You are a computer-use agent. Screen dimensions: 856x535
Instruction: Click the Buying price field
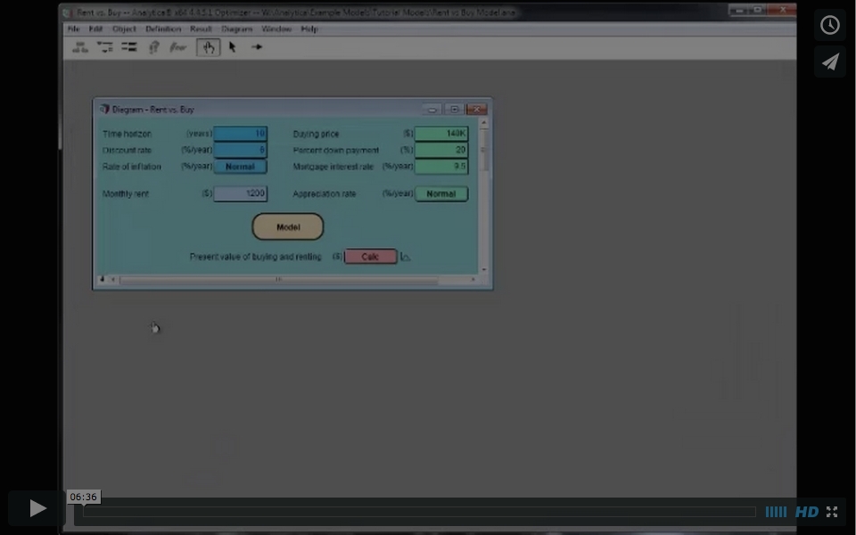440,134
